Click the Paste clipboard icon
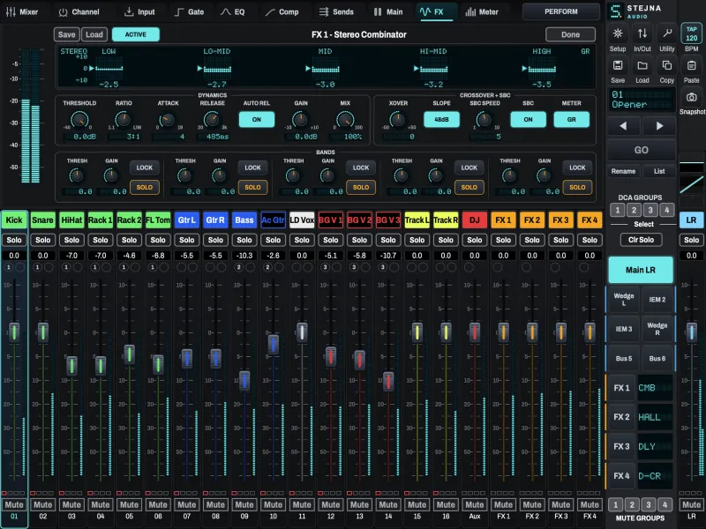Viewport: 706px width, 529px height. tap(692, 65)
